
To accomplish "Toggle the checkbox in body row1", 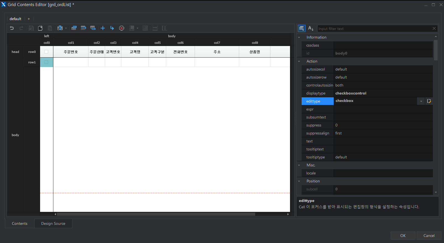I will 46,62.
